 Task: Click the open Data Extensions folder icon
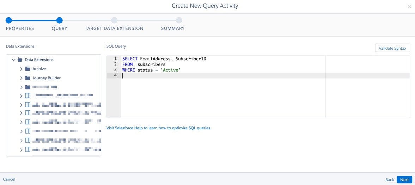[x=20, y=60]
